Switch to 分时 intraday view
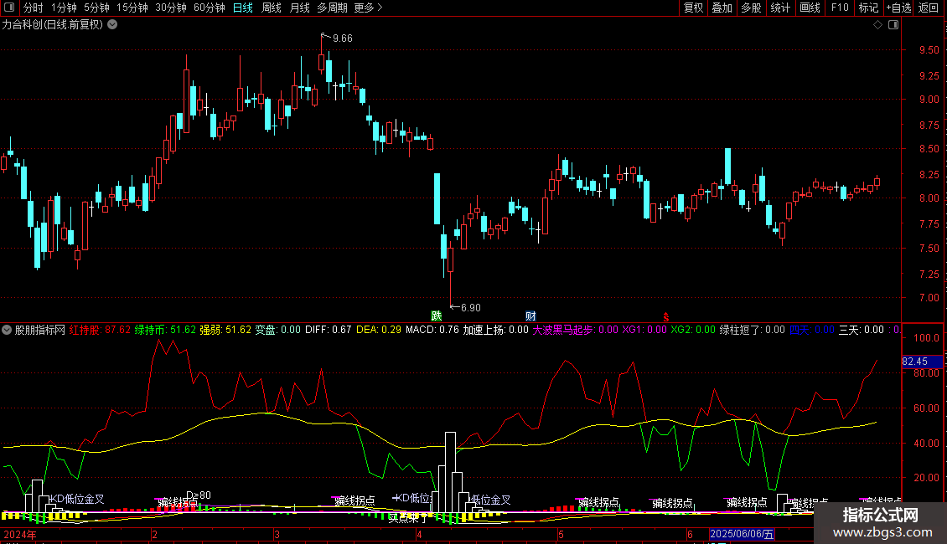The width and height of the screenshot is (947, 544). (x=34, y=8)
